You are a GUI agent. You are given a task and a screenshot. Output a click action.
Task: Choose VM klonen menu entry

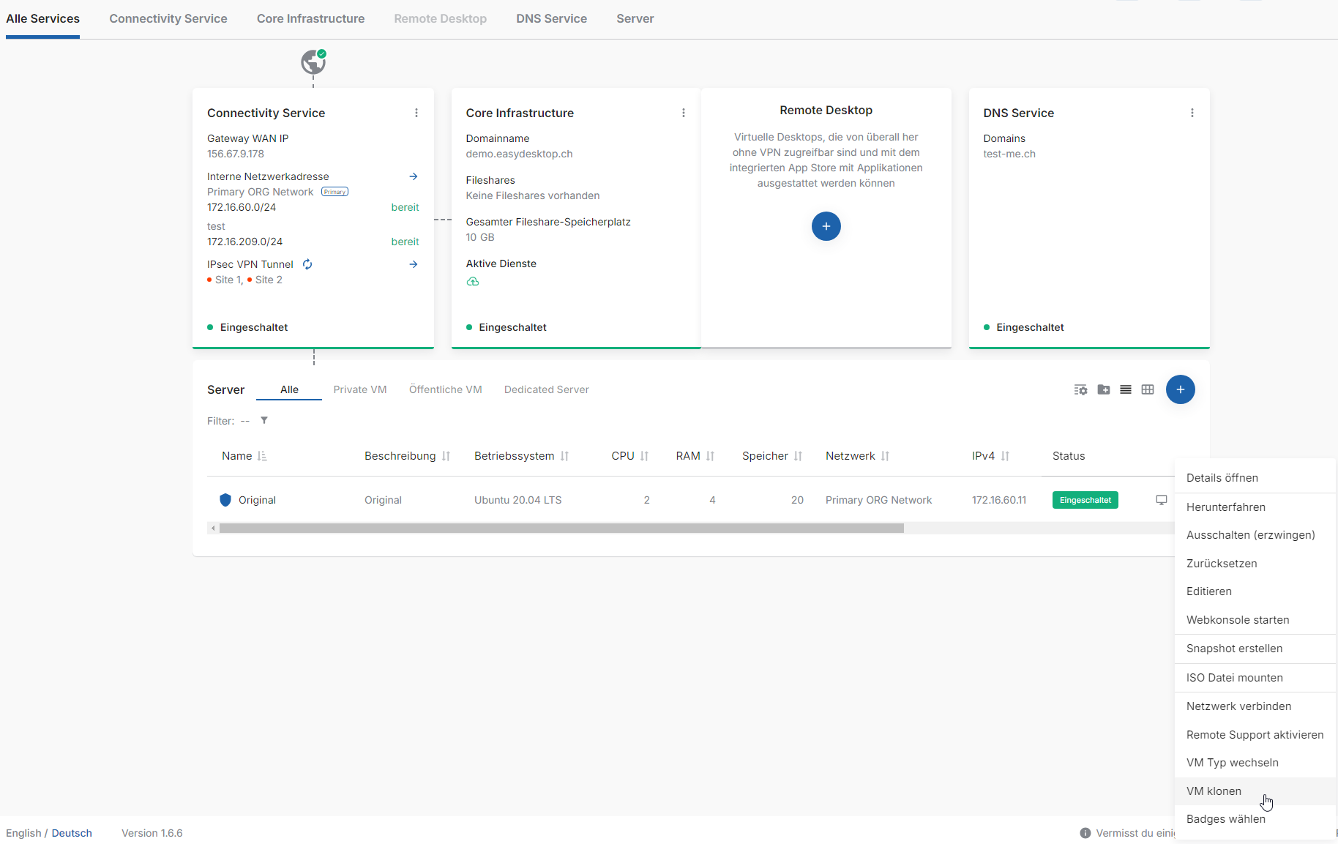[x=1255, y=791]
